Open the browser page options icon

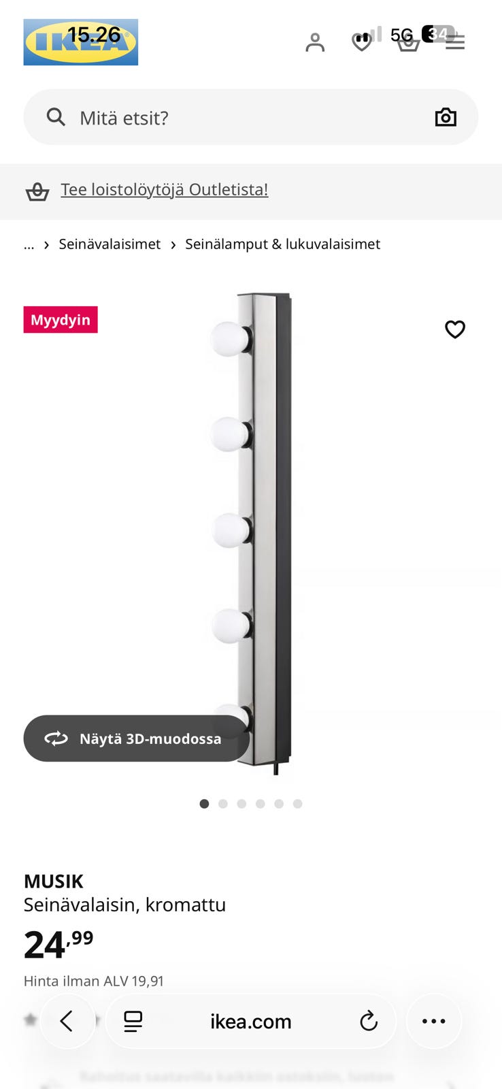click(x=133, y=1021)
